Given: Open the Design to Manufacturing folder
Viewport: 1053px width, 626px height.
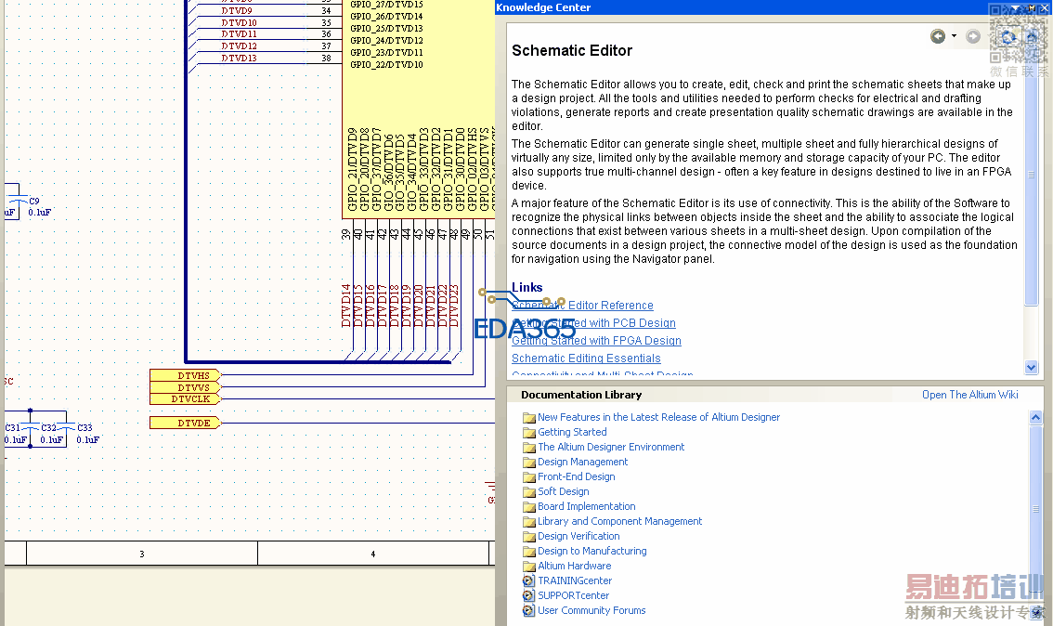Looking at the screenshot, I should pos(592,551).
